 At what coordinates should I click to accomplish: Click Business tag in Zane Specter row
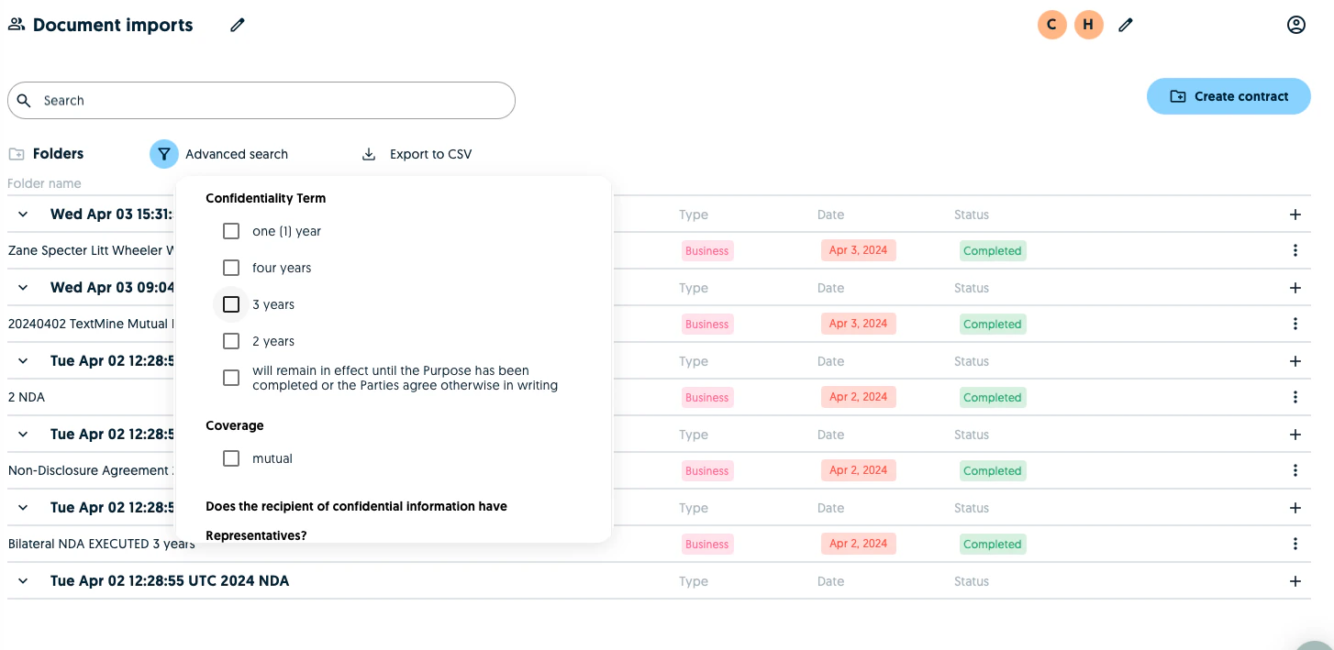point(706,251)
